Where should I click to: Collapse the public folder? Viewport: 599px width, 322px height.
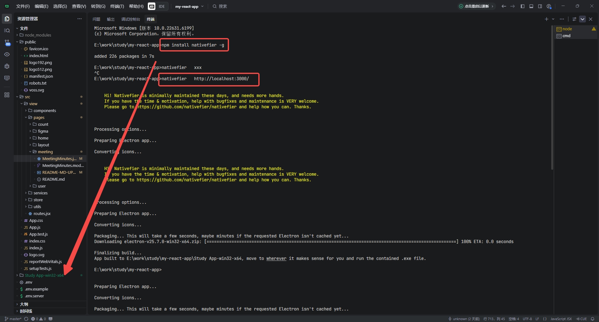click(x=50, y=42)
